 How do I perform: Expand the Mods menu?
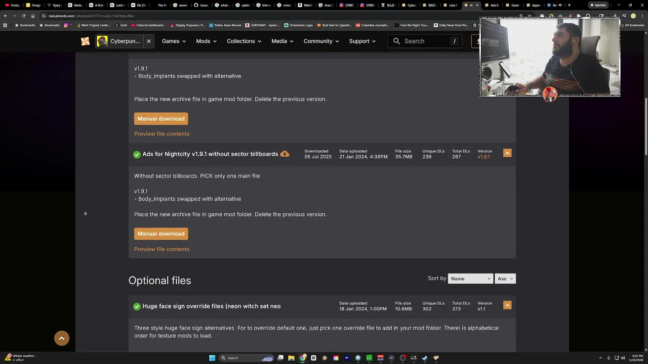pyautogui.click(x=206, y=41)
